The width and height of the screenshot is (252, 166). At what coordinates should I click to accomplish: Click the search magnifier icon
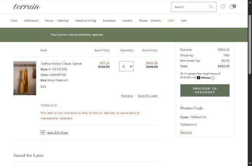point(211,7)
